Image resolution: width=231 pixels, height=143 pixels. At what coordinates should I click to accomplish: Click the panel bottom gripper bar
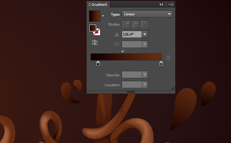pos(131,92)
